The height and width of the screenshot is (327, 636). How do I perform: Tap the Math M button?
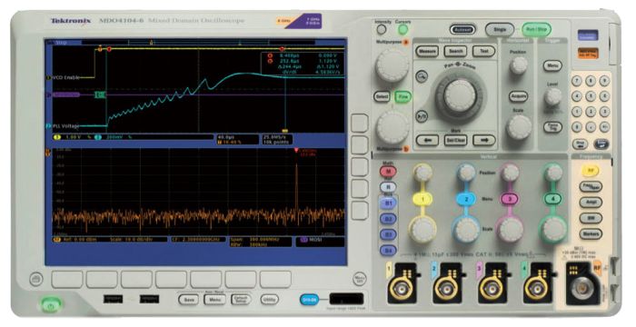tap(388, 171)
